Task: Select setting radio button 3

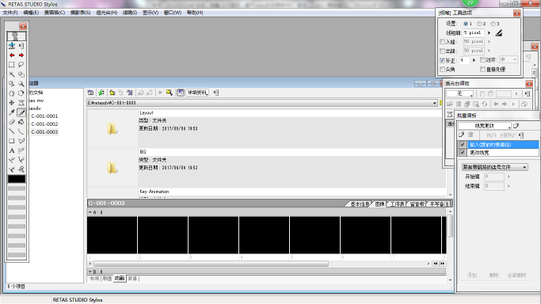Action: pos(493,24)
